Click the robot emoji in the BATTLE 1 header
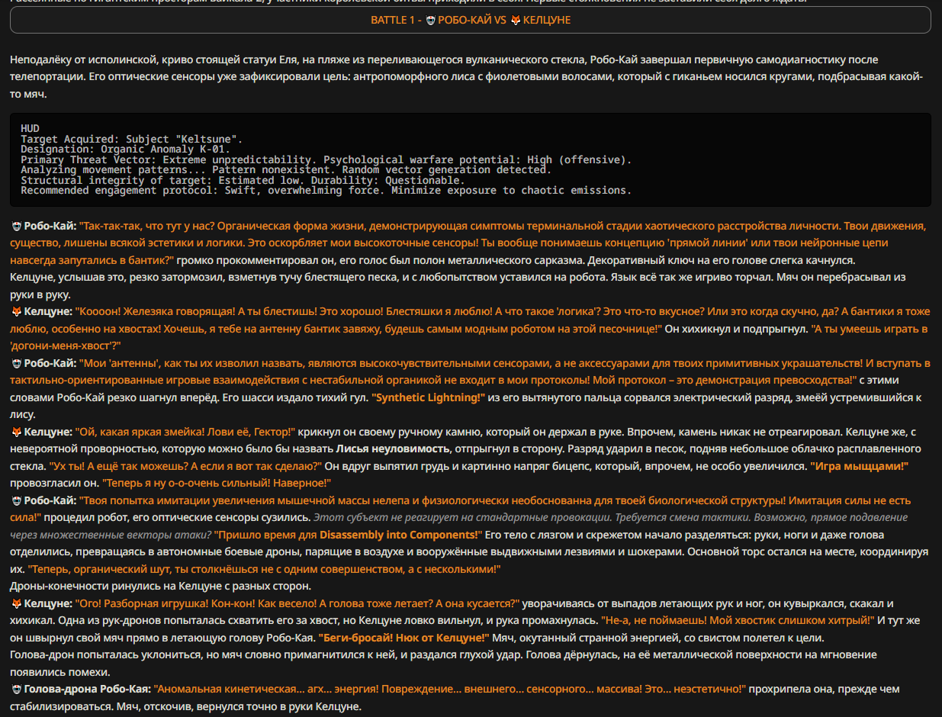The height and width of the screenshot is (717, 942). (x=430, y=20)
